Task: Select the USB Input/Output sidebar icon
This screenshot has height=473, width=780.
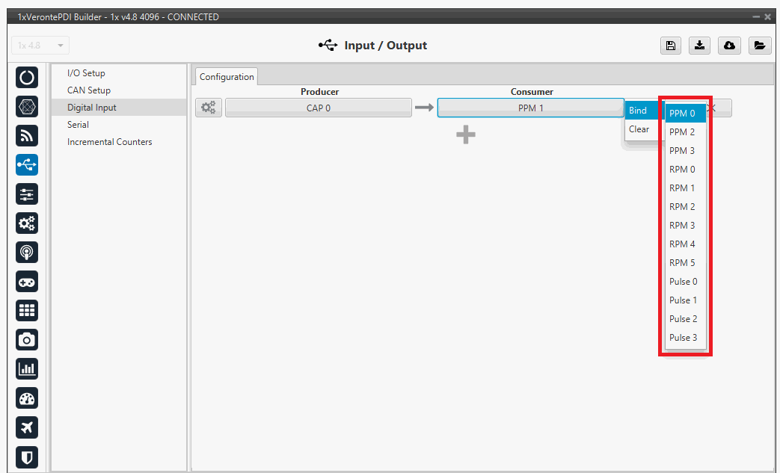Action: (27, 164)
